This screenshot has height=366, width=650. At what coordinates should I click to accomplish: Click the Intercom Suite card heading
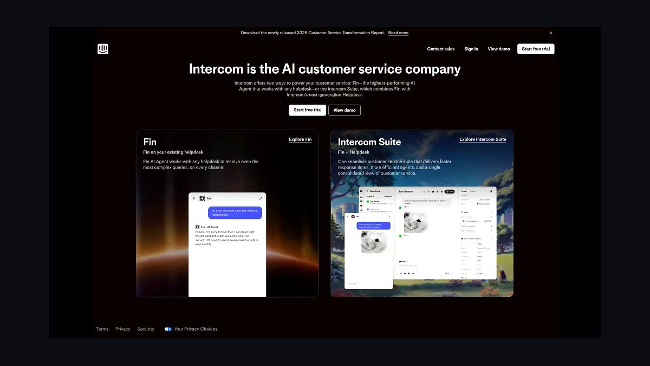tap(369, 142)
